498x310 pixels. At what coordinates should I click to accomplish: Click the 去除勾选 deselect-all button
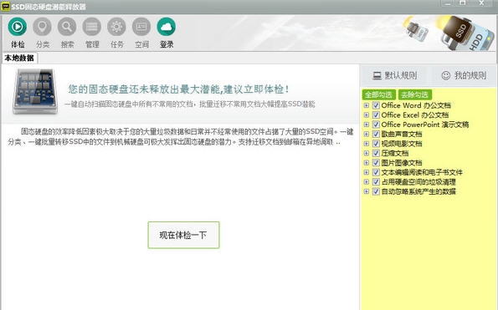415,94
